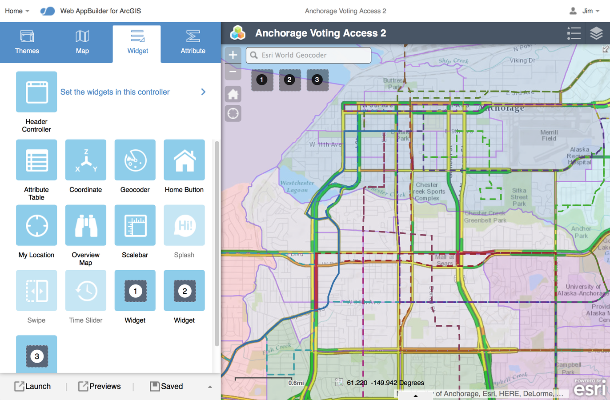Select the My Location widget
Viewport: 610px width, 400px height.
pyautogui.click(x=36, y=225)
